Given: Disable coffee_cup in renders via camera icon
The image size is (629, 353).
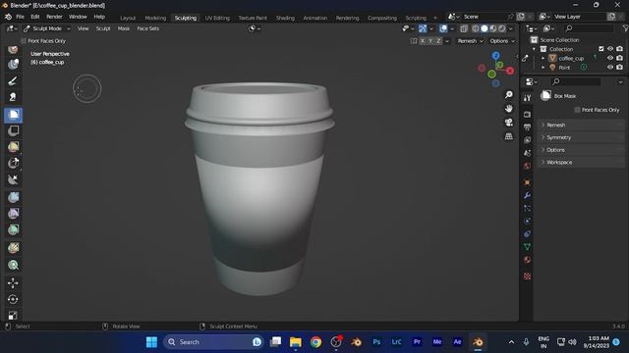Looking at the screenshot, I should [620, 58].
